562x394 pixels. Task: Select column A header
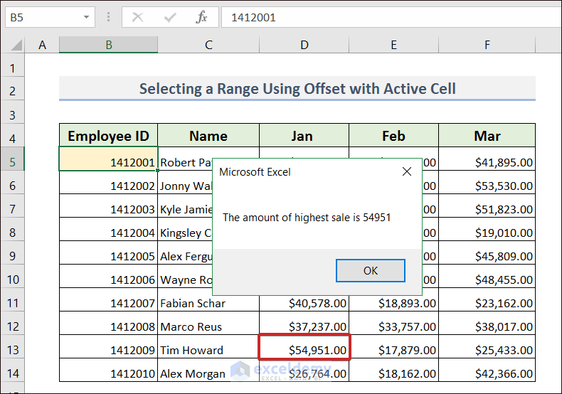coord(42,45)
